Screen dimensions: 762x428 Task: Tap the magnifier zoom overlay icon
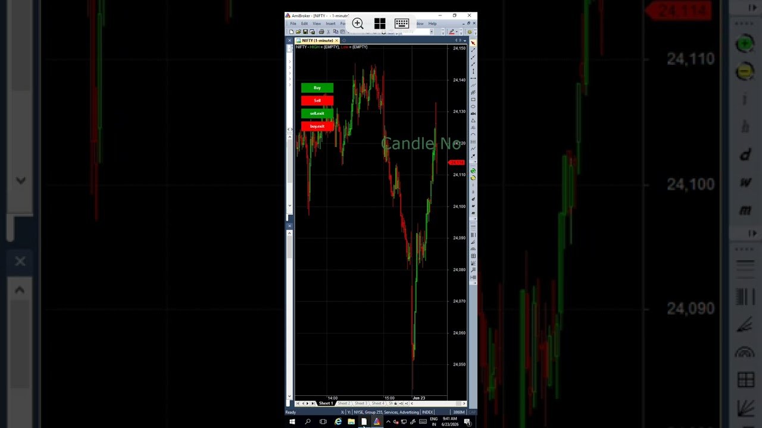[x=358, y=23]
